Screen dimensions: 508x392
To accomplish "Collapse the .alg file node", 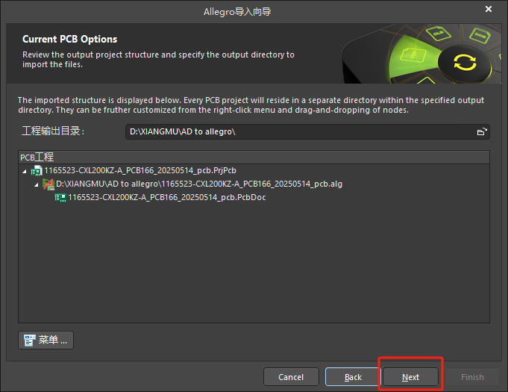I will coord(37,184).
